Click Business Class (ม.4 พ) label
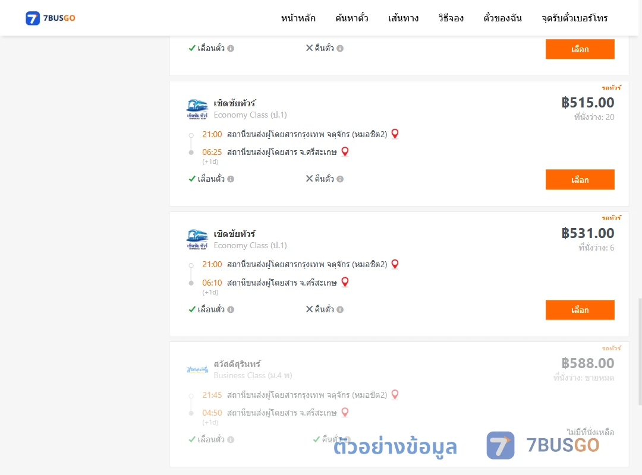The width and height of the screenshot is (642, 475). click(253, 375)
